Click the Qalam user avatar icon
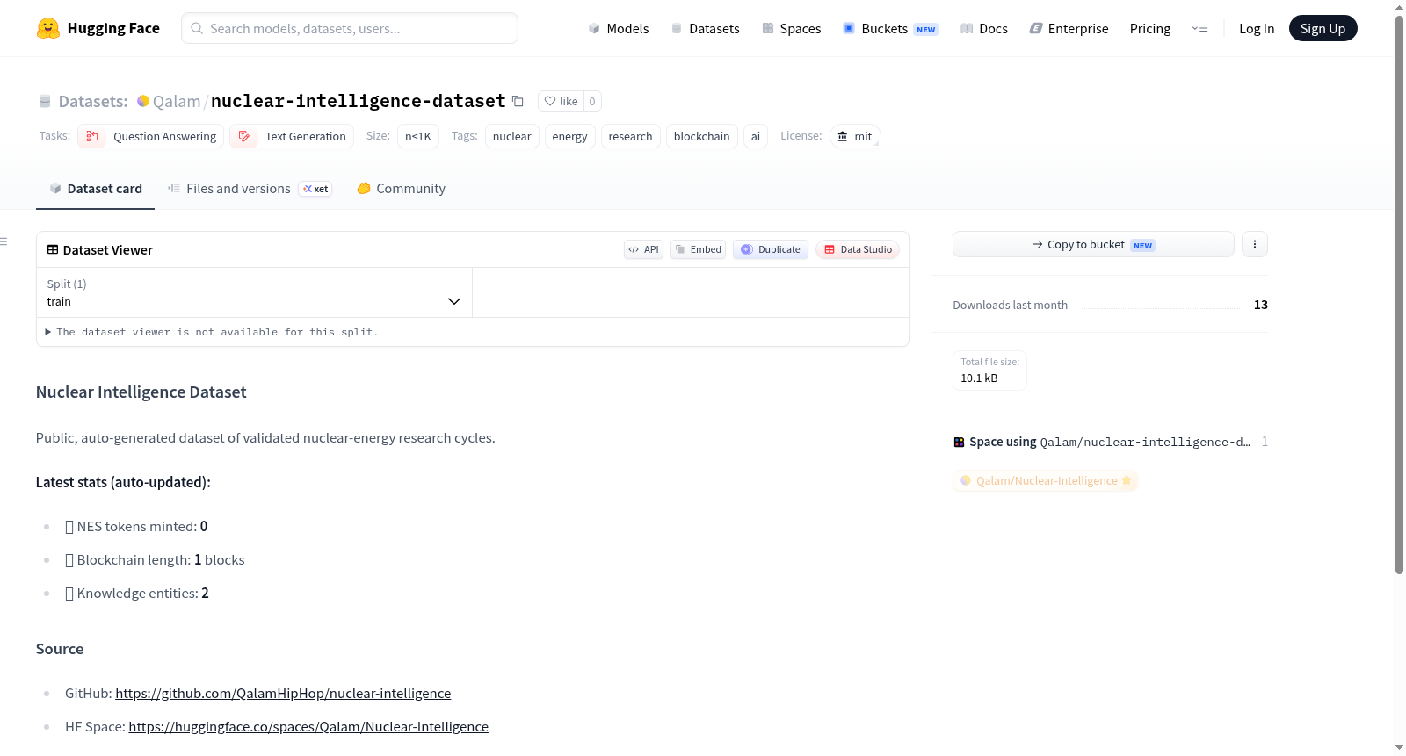Image resolution: width=1406 pixels, height=756 pixels. point(143,101)
